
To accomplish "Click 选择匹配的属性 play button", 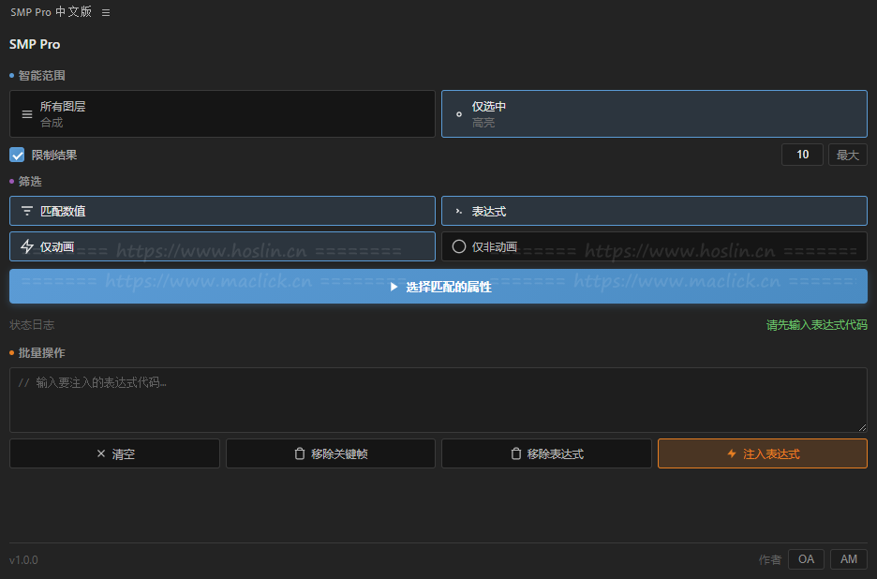I will (438, 287).
